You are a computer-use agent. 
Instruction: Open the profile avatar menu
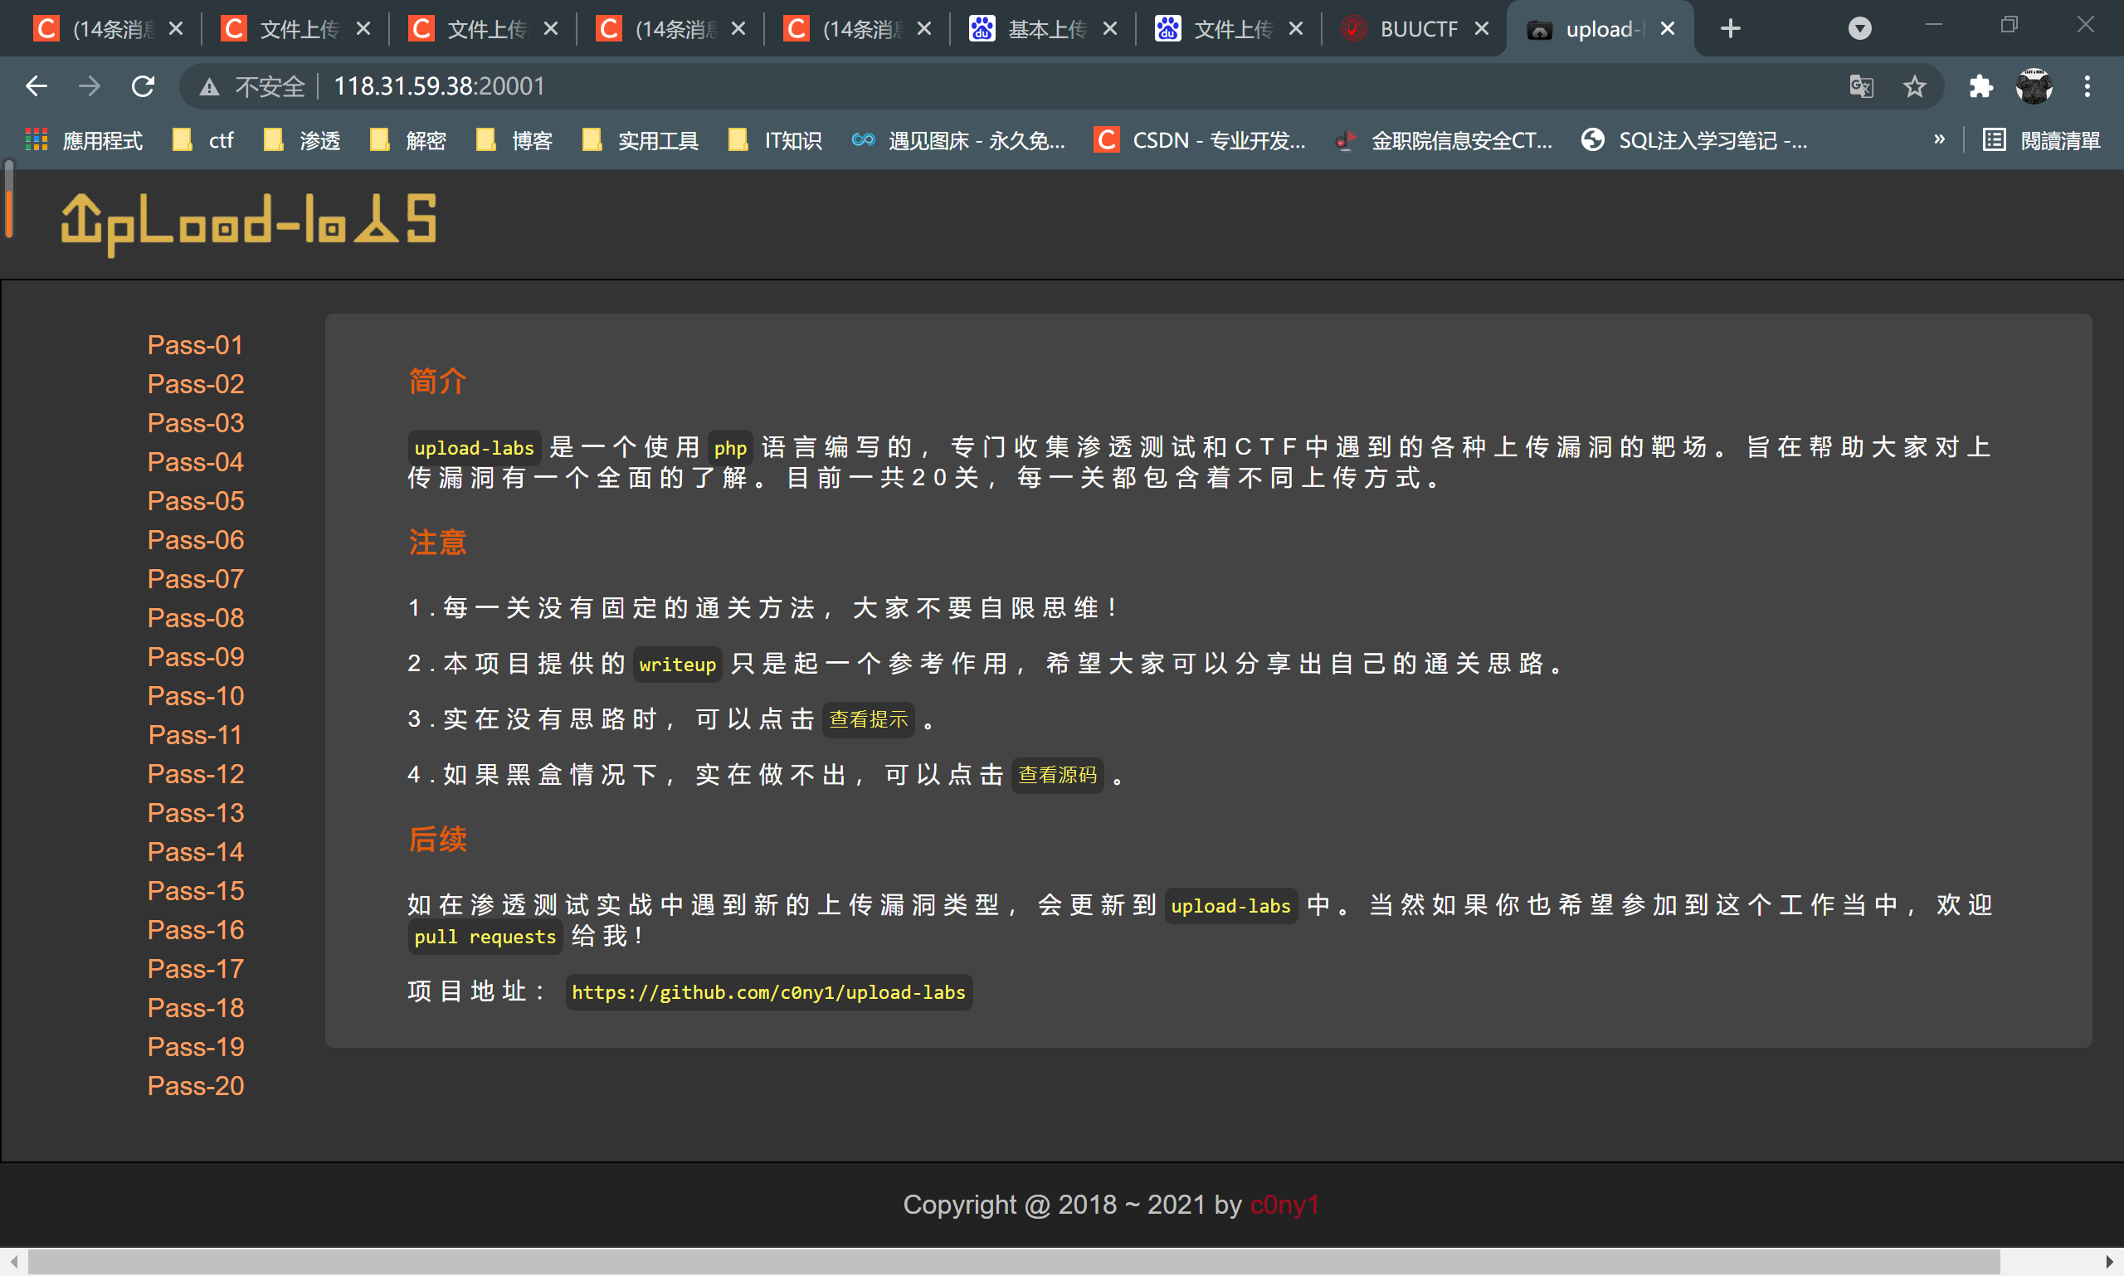pyautogui.click(x=2034, y=86)
